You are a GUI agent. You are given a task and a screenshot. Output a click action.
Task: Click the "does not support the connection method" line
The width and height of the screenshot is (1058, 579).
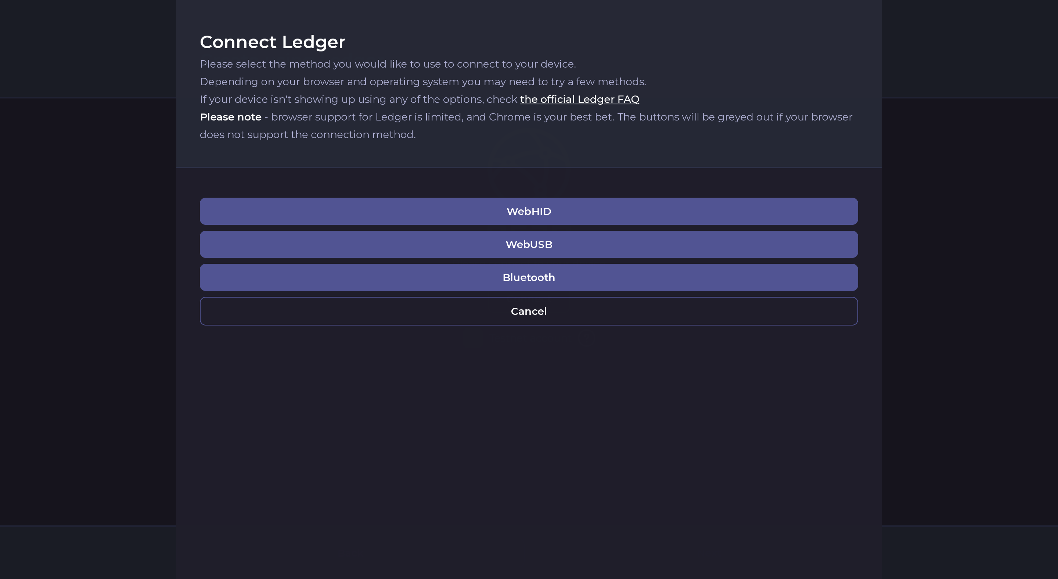(307, 135)
